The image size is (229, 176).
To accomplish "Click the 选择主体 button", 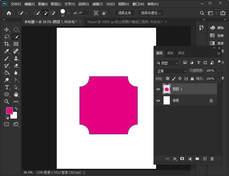I will coord(124,13).
